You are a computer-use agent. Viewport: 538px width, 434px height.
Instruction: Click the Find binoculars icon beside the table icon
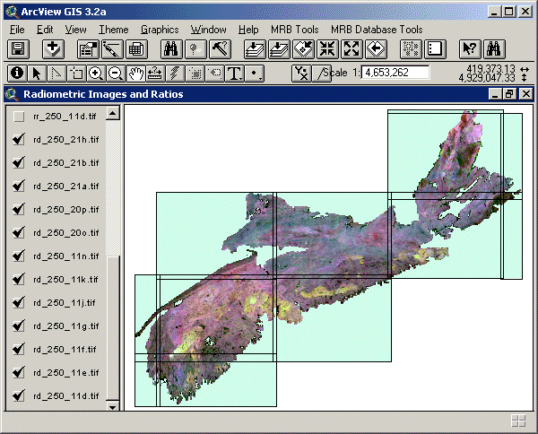(x=171, y=49)
